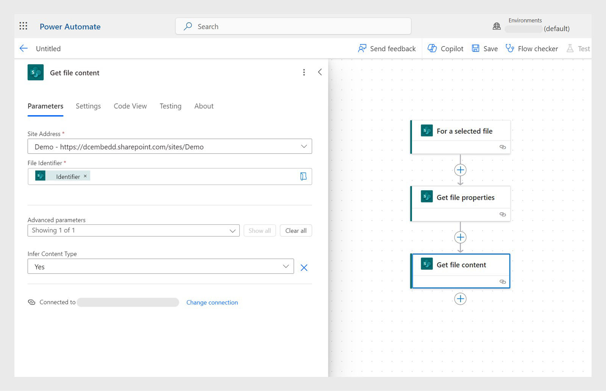Click the Flow checker stethoscope icon
The width and height of the screenshot is (606, 391).
point(510,48)
